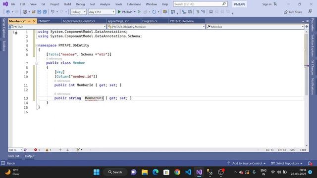Open the PMTAPI.DbEntity.Member type dropdown

156,27
